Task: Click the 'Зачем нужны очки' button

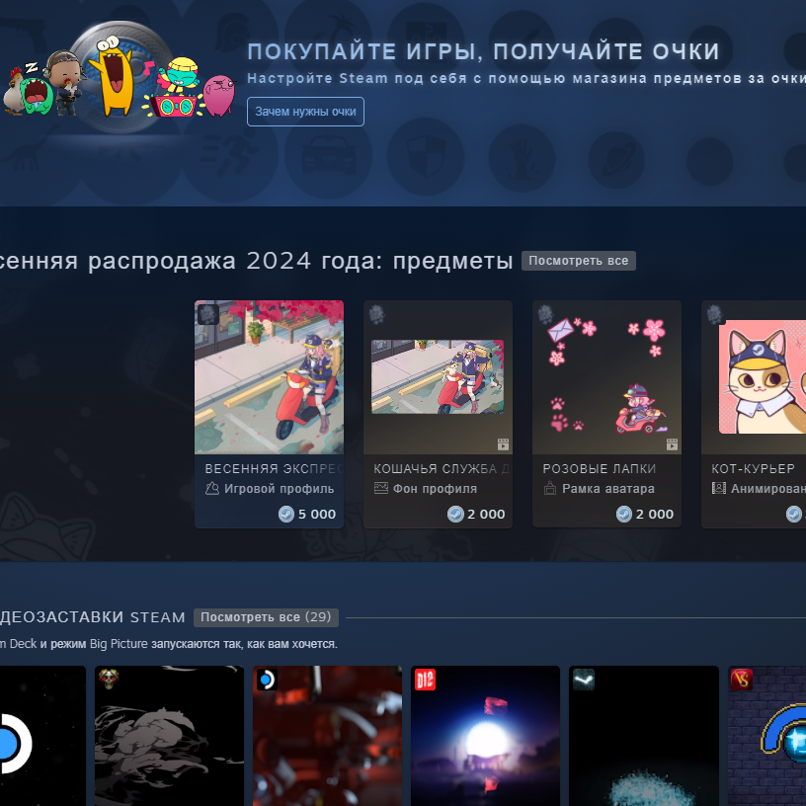Action: [x=305, y=112]
